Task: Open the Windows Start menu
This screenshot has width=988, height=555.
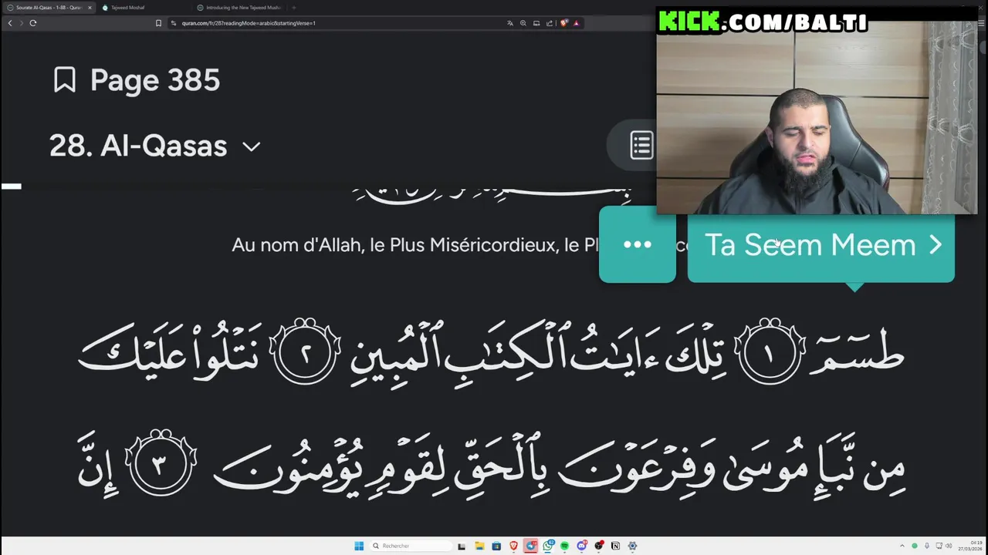Action: point(359,546)
